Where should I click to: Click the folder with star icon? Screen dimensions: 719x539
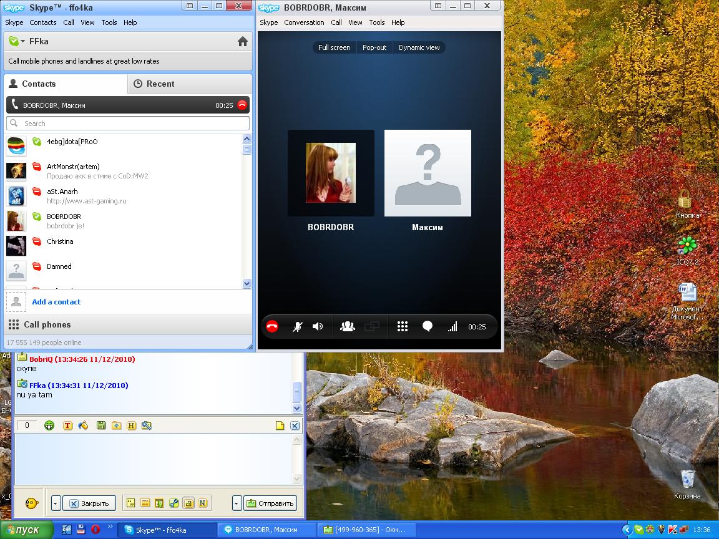(117, 425)
